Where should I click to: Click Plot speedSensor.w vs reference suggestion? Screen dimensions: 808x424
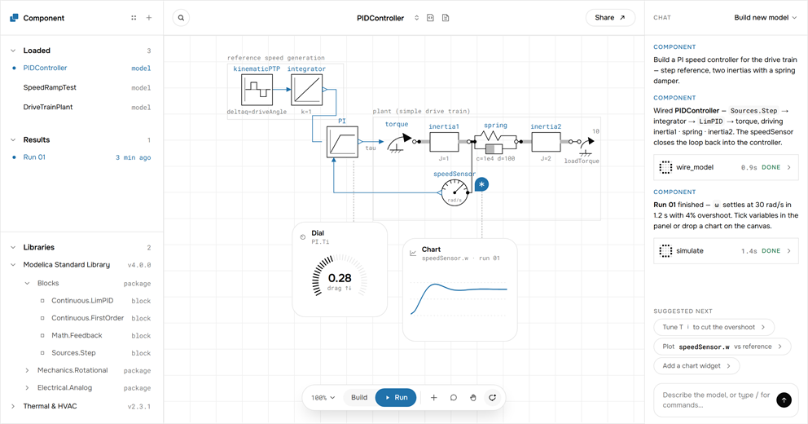[x=722, y=347]
